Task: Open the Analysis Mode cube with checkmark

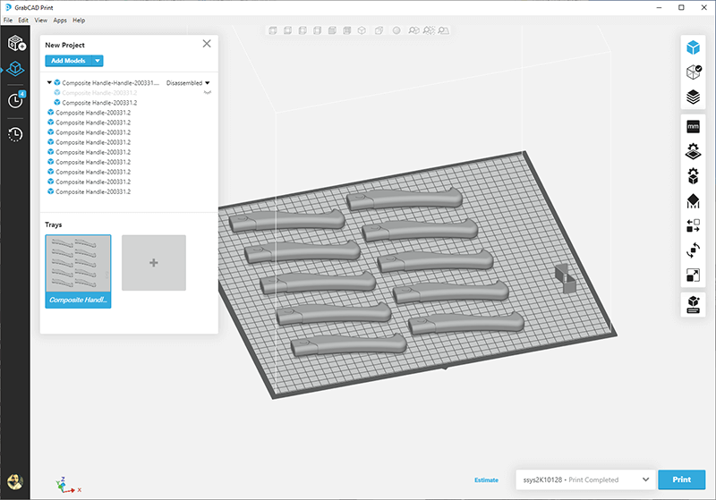Action: click(x=692, y=72)
